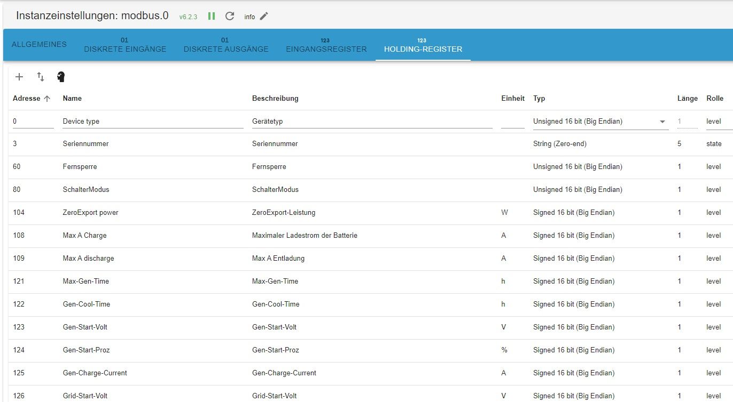The width and height of the screenshot is (733, 402).
Task: Select the Seriennummer name cell
Action: tap(85, 144)
